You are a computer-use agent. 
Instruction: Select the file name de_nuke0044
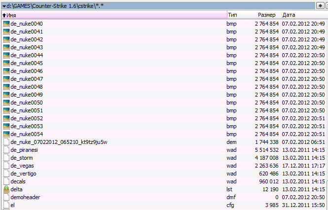point(27,55)
